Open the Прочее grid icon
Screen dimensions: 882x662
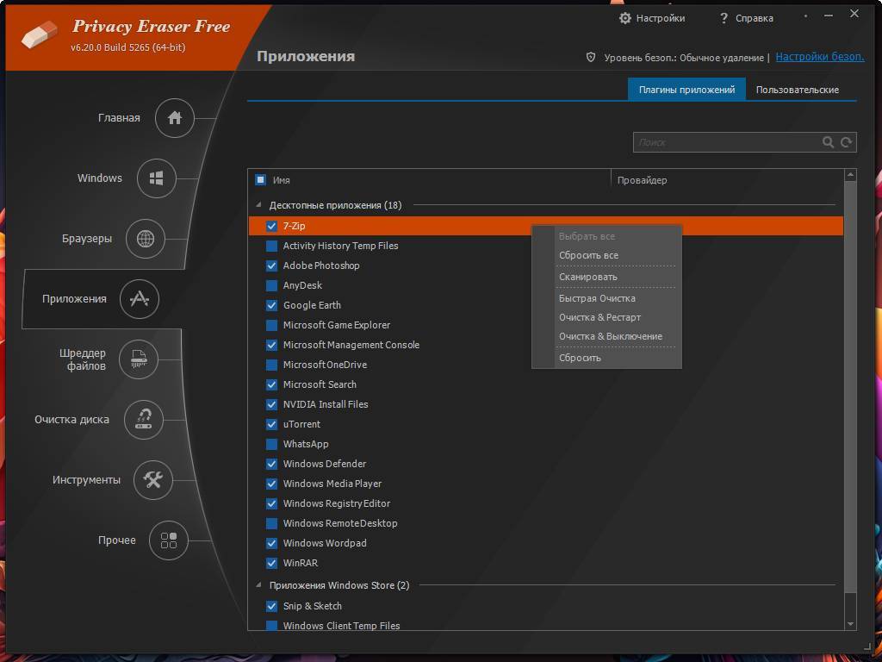(168, 540)
